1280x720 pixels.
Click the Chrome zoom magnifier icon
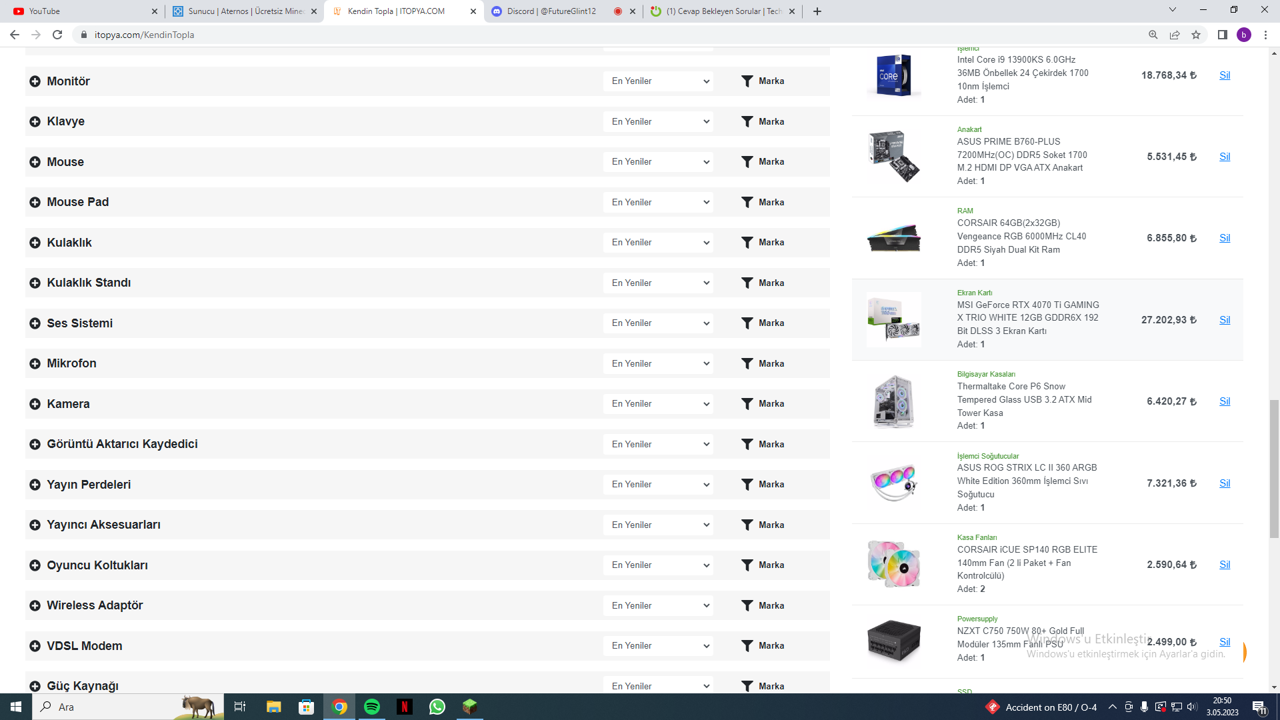tap(1153, 35)
